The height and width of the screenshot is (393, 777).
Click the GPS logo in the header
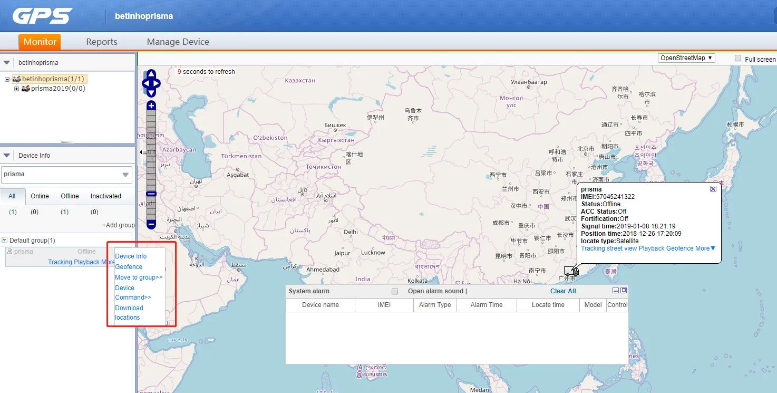coord(42,16)
